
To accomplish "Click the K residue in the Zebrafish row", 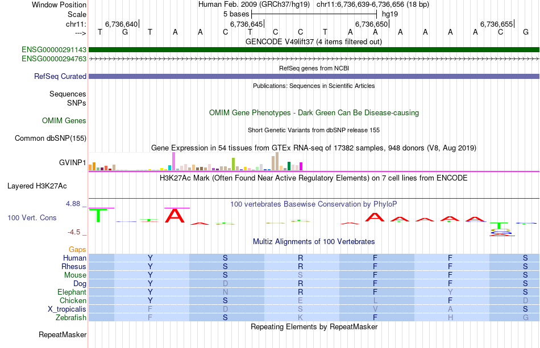I will click(300, 317).
